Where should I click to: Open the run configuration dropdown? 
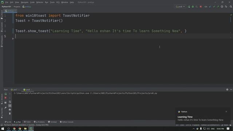point(180,7)
